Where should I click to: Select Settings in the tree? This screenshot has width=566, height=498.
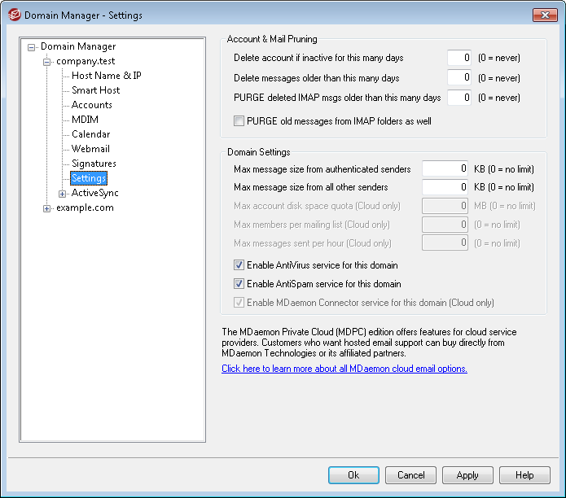(89, 178)
